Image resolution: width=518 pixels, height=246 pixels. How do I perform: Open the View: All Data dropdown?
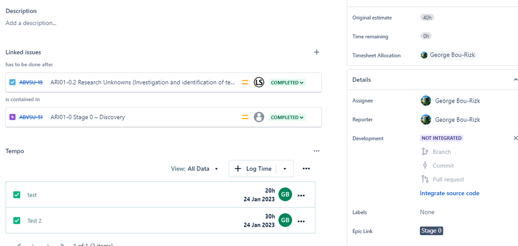tap(195, 169)
